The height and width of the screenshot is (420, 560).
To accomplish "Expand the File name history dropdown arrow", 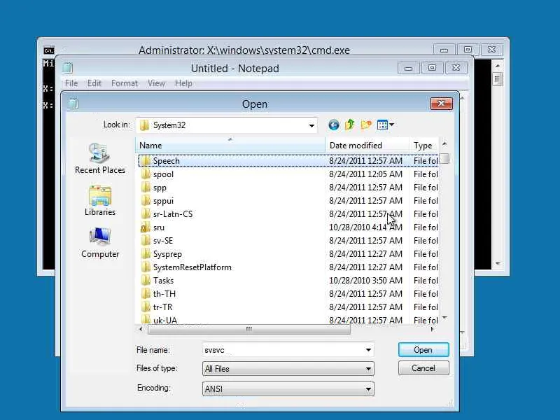I will [x=368, y=350].
